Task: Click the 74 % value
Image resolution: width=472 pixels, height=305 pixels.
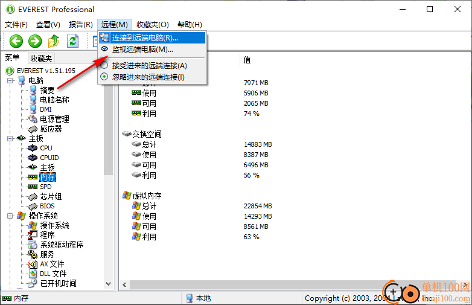Action: click(x=252, y=114)
